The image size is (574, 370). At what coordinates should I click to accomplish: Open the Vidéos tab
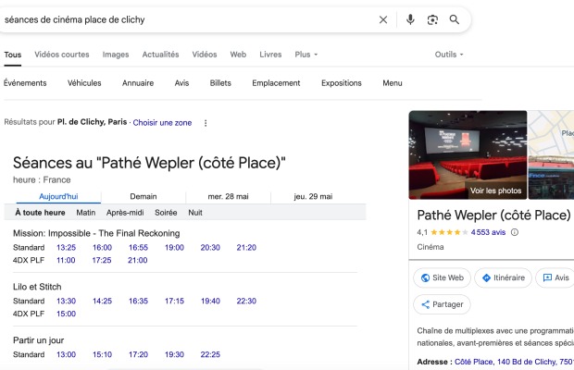(205, 55)
